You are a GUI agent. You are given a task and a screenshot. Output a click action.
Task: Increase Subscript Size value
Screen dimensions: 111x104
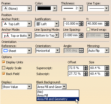click(107, 73)
